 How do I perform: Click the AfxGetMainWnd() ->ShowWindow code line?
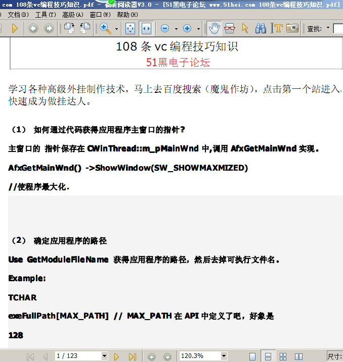tap(128, 168)
